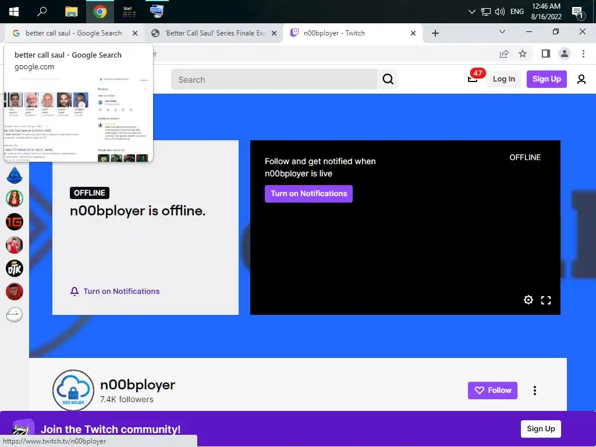Open the white round-face avatar channel
The width and height of the screenshot is (596, 447).
pos(15,315)
